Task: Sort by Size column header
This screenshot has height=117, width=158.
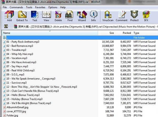Action: pyautogui.click(x=106, y=33)
